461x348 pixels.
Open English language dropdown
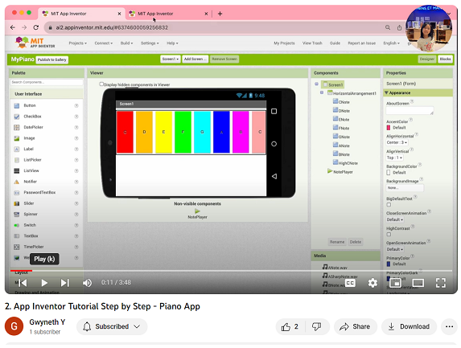(x=391, y=43)
